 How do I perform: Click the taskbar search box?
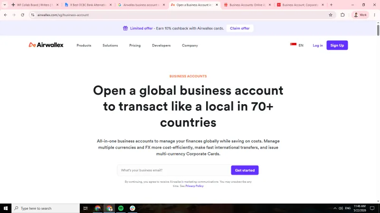pyautogui.click(x=46, y=208)
